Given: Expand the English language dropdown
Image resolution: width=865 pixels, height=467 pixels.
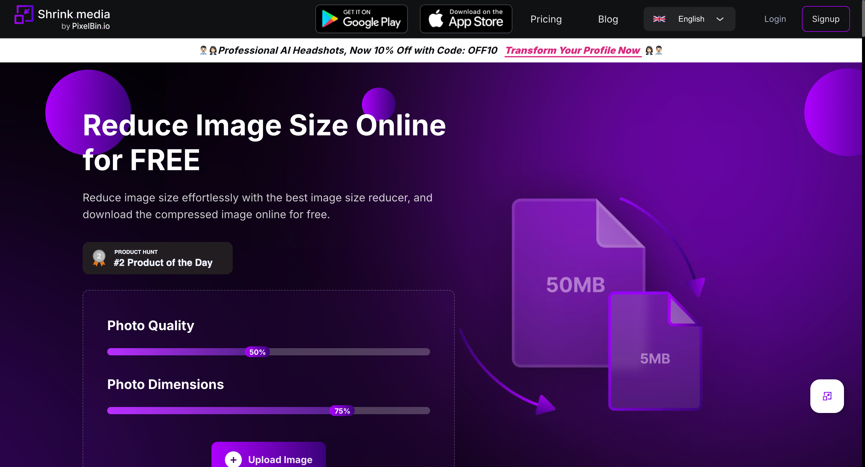Looking at the screenshot, I should click(x=690, y=19).
